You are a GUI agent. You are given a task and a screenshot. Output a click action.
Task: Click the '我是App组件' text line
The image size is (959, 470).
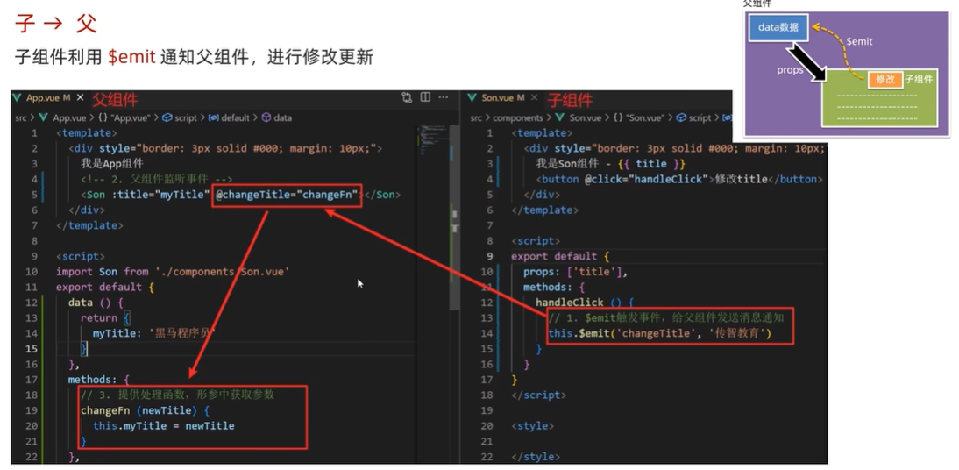(112, 163)
